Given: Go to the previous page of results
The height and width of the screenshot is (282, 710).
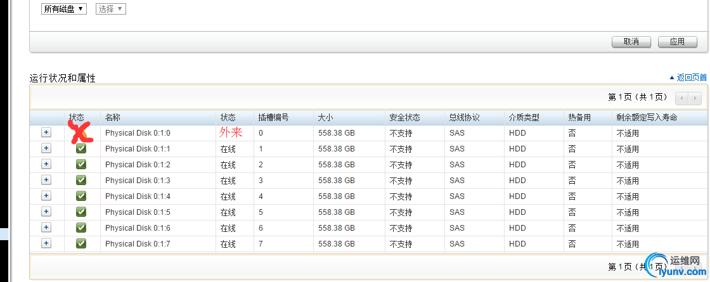Looking at the screenshot, I should (681, 98).
